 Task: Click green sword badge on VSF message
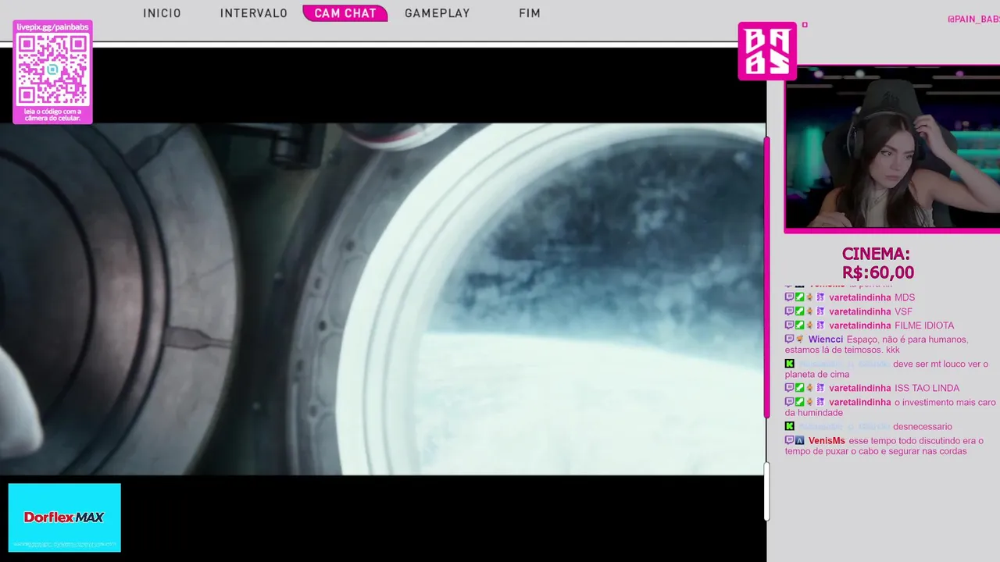[800, 311]
